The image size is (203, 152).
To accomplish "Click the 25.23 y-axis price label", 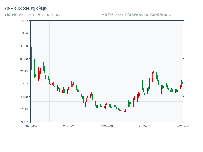I will coord(24,109).
